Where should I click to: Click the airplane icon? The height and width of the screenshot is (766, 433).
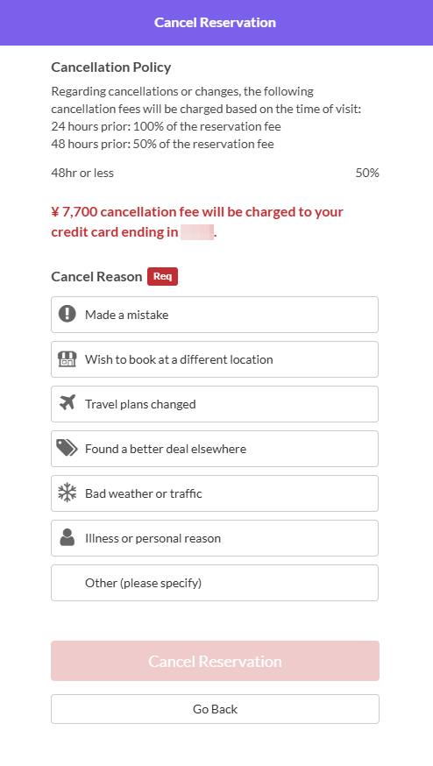coord(67,403)
